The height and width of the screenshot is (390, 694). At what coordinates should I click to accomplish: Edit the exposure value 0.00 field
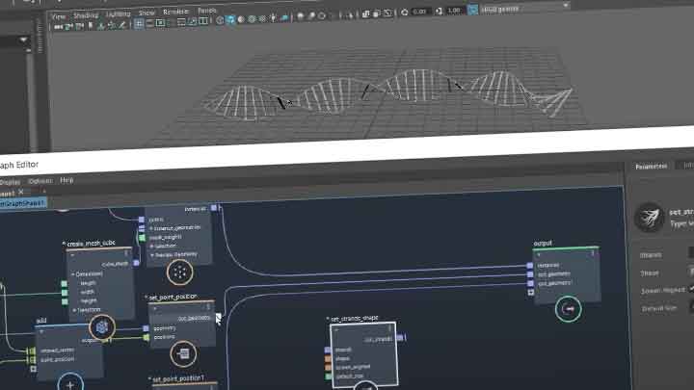[419, 12]
